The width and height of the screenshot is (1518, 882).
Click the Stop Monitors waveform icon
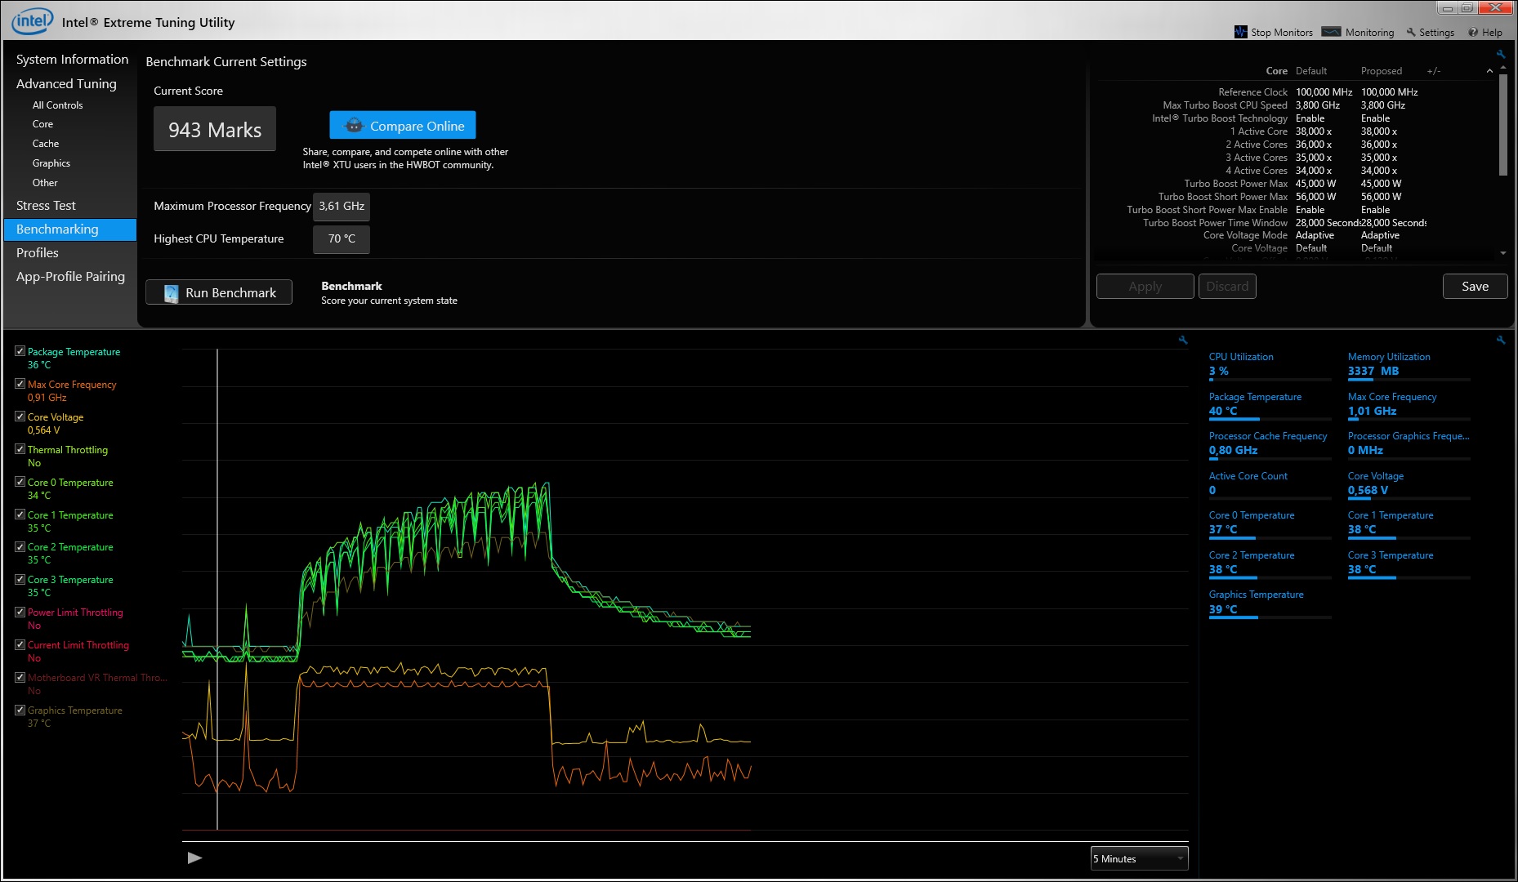pos(1240,32)
